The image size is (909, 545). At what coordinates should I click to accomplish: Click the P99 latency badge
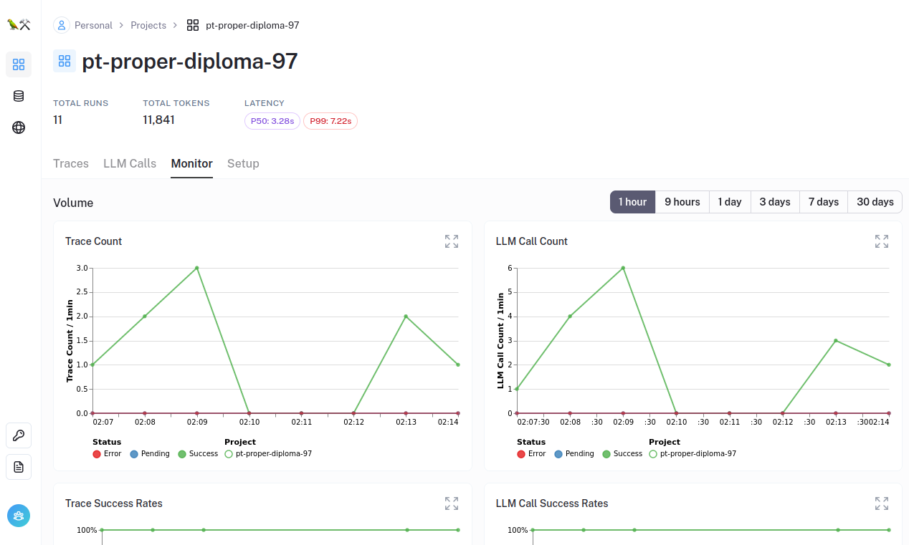[330, 121]
